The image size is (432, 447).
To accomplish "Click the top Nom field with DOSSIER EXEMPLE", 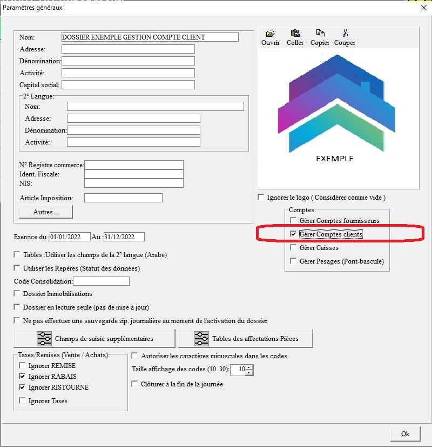I will 150,37.
